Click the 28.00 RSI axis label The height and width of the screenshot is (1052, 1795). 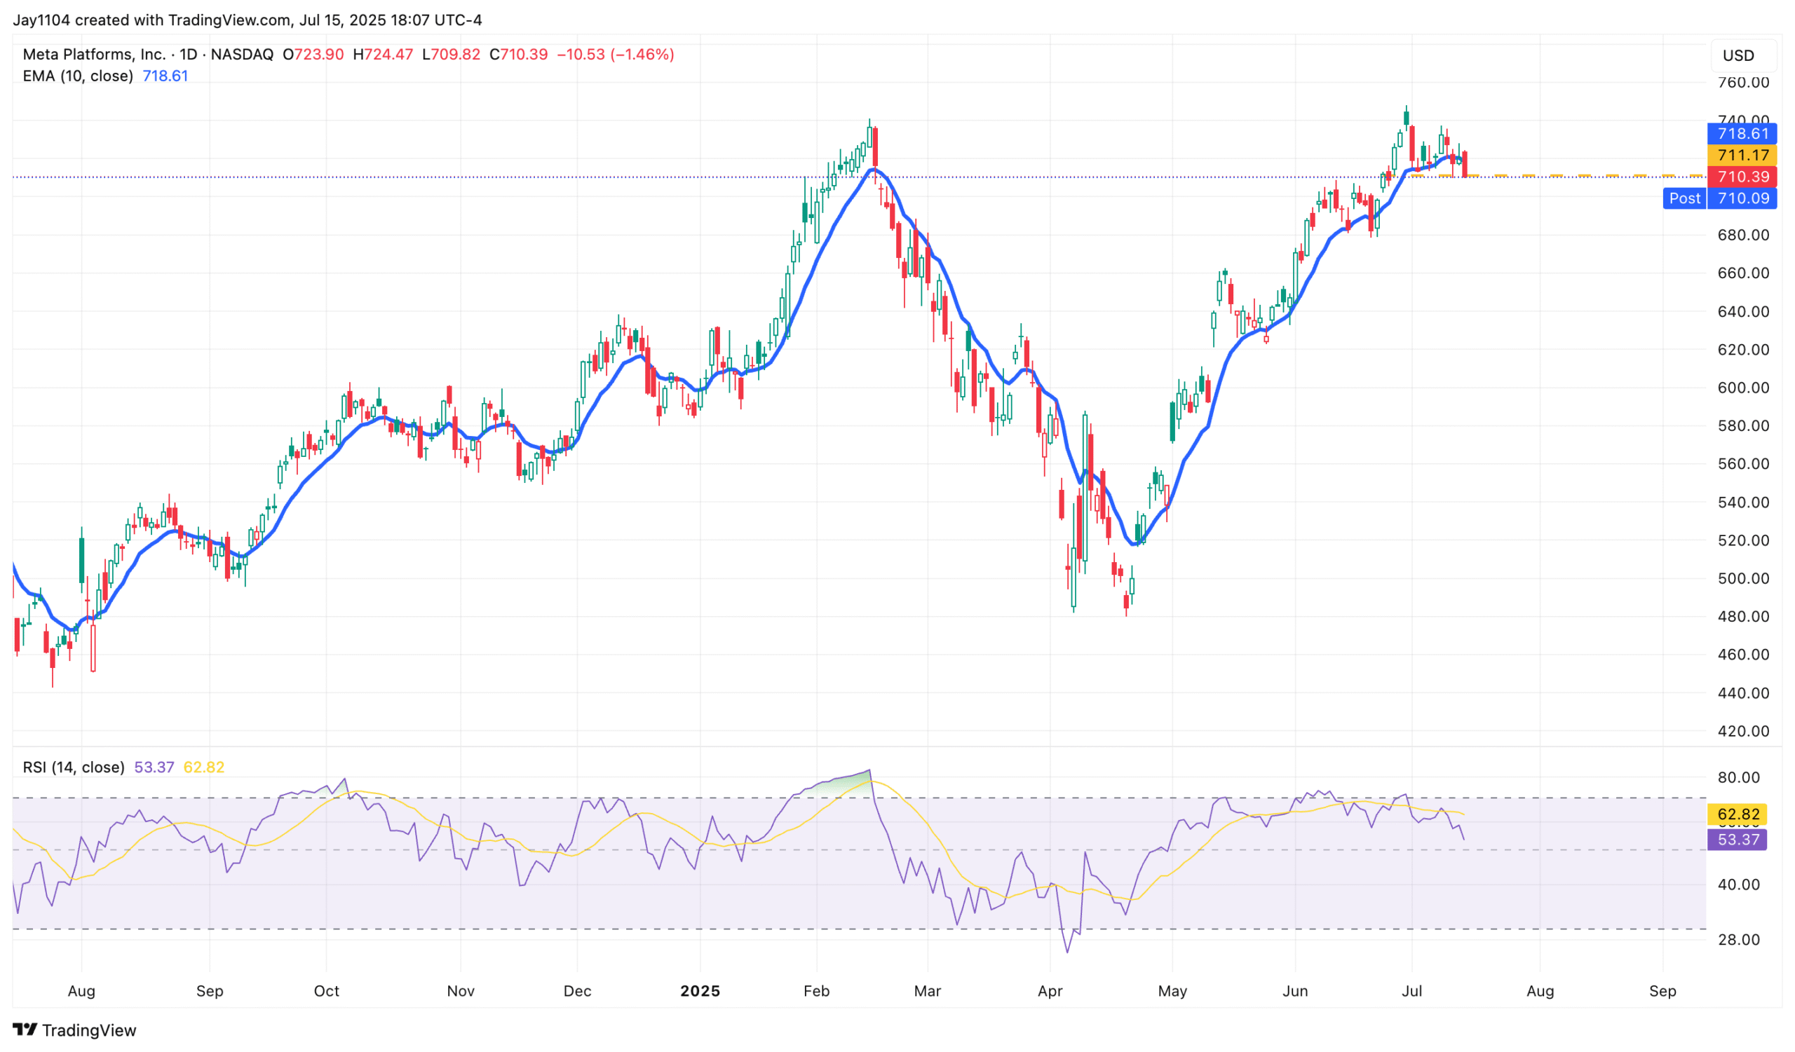tap(1739, 941)
